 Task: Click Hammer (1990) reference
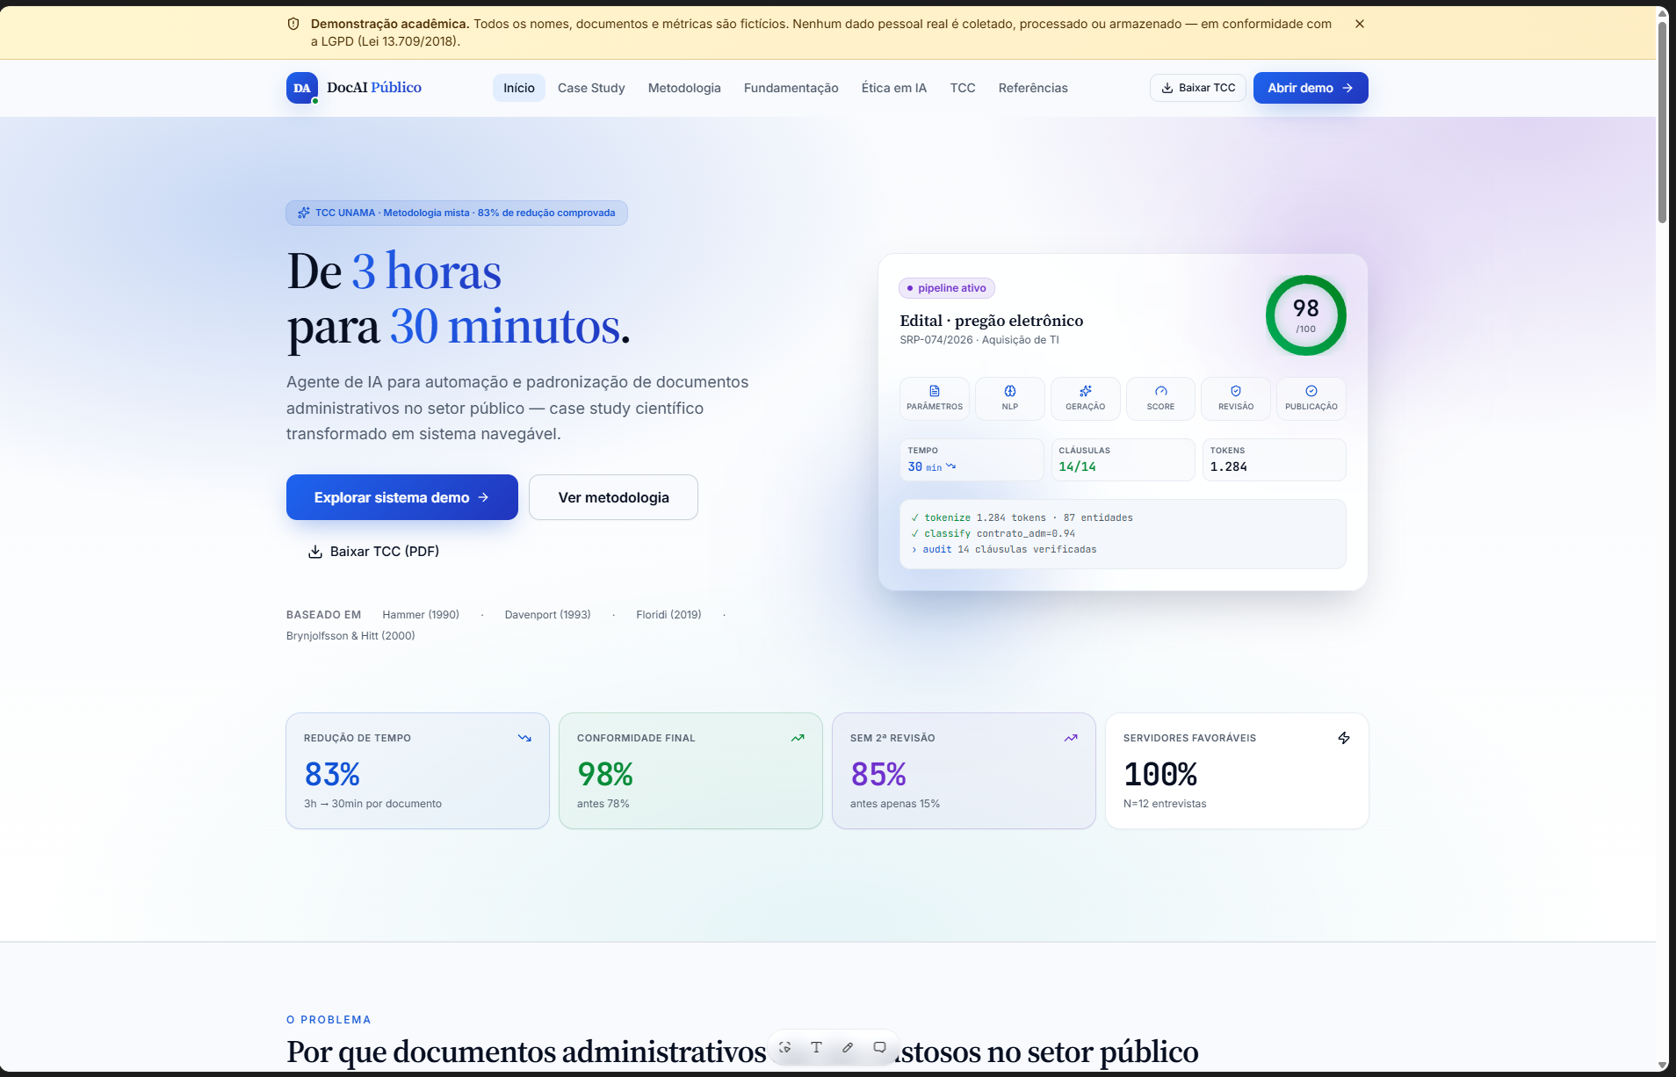tap(421, 615)
